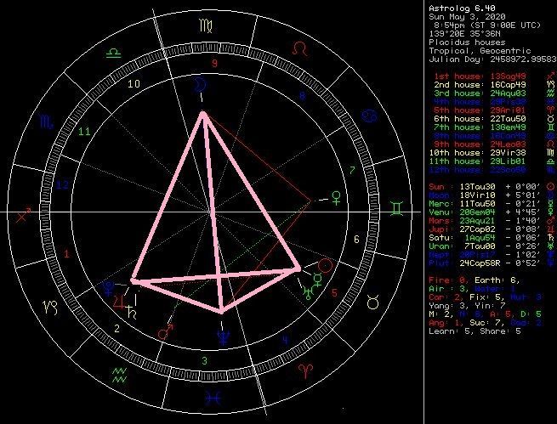557x424 pixels.
Task: Click the '11th house: 29Lib01' row
Action: 477,161
